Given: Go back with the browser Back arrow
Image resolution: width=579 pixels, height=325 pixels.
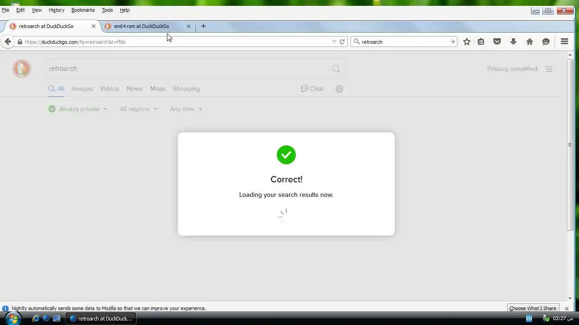Looking at the screenshot, I should point(8,42).
